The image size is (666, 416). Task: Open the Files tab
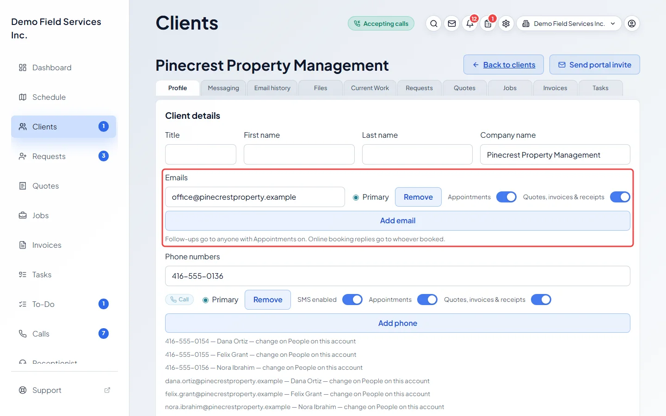pos(321,88)
